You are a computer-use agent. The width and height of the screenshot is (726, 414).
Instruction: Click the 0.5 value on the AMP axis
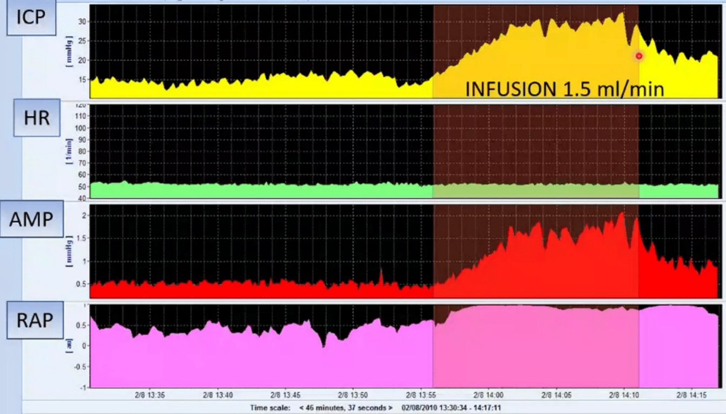[82, 284]
